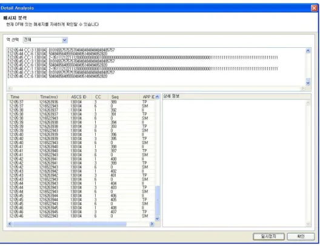The height and width of the screenshot is (246, 320).
Task: Select the table row with Seq 402
Action: pos(81,171)
